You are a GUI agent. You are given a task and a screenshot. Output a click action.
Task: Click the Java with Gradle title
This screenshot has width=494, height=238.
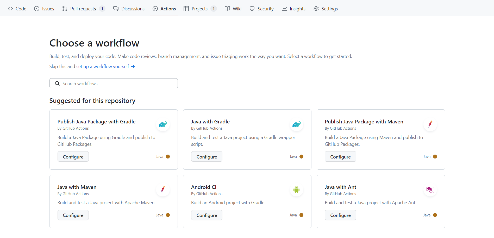click(x=210, y=122)
